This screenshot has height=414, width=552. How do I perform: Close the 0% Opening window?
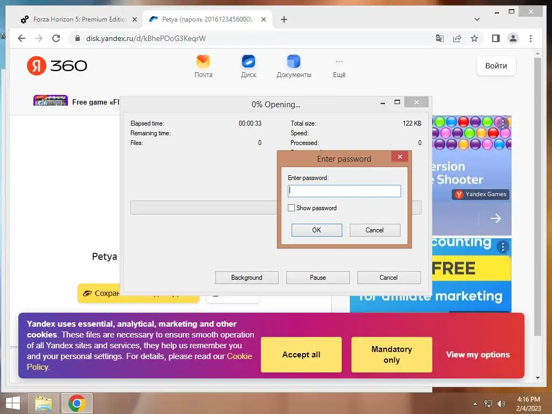(x=417, y=102)
